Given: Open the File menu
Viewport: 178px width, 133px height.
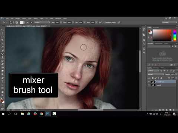Looking at the screenshot, I should point(7,18).
